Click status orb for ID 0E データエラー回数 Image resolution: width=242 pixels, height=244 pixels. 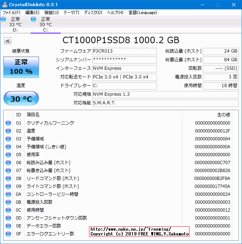(8, 226)
